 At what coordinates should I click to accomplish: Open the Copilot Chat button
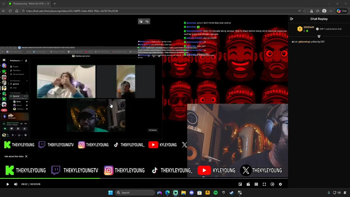[342, 11]
